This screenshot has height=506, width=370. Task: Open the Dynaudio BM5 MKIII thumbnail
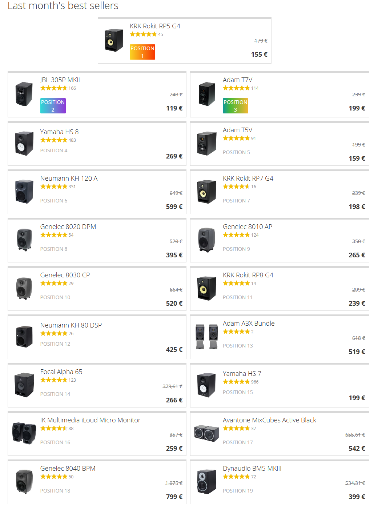pyautogui.click(x=207, y=482)
